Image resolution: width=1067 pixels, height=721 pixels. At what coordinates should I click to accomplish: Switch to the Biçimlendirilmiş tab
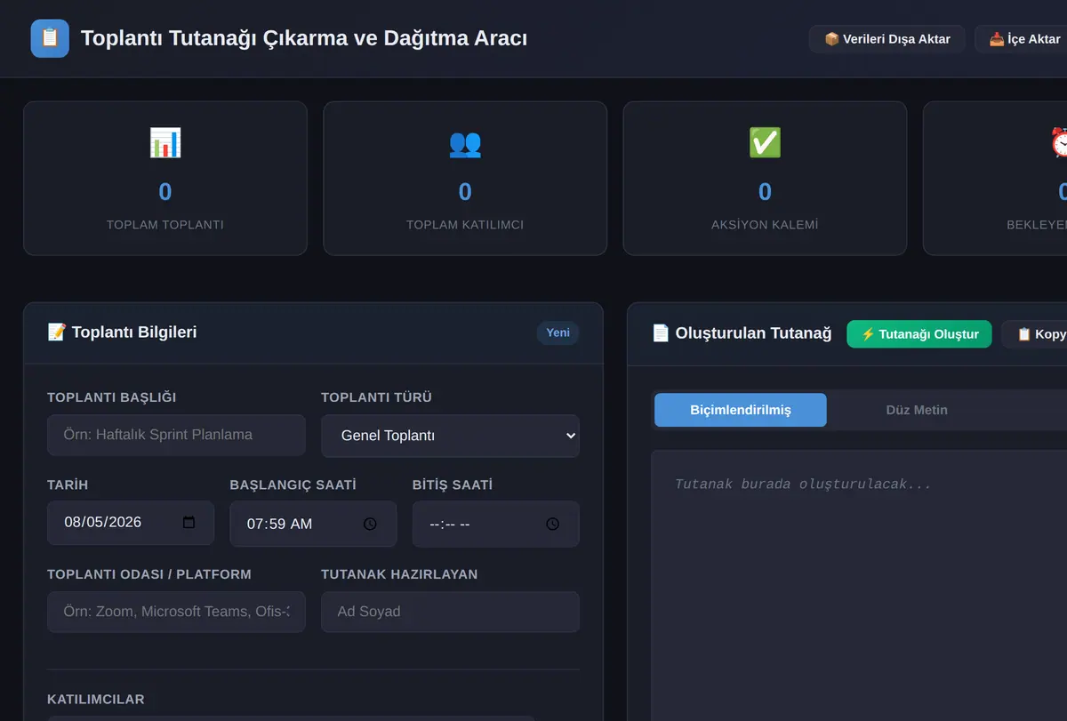[x=741, y=410]
